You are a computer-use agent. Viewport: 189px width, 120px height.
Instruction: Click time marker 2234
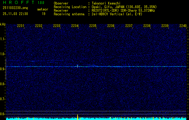pos(75,26)
